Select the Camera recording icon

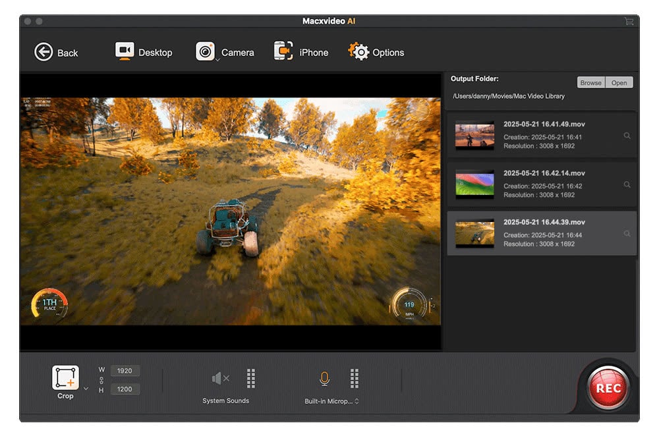point(205,51)
